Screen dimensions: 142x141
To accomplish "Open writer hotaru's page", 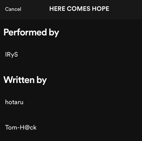I will pyautogui.click(x=14, y=102).
